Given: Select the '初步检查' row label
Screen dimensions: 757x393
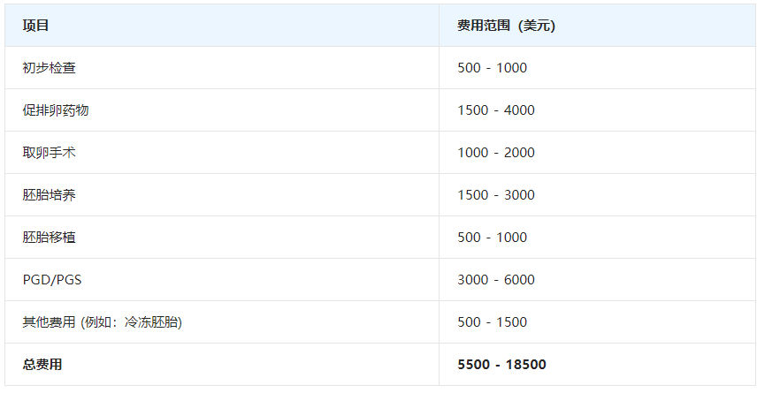Looking at the screenshot, I should 50,68.
